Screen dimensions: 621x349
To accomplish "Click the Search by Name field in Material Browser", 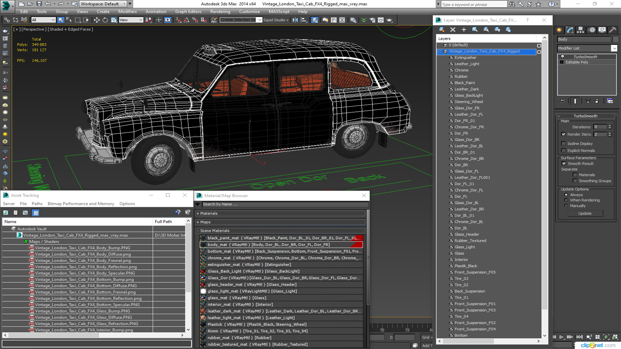I will tap(285, 204).
